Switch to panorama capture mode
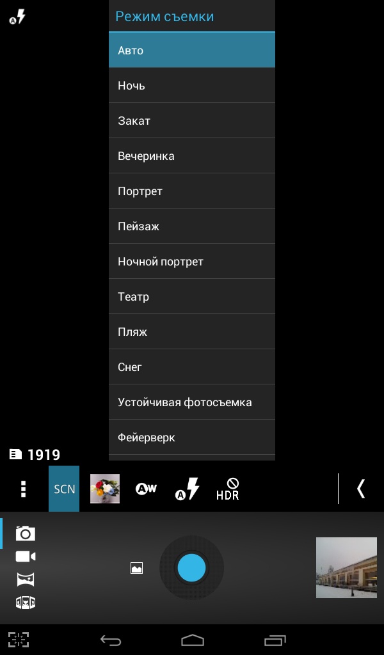384x655 pixels. [26, 580]
